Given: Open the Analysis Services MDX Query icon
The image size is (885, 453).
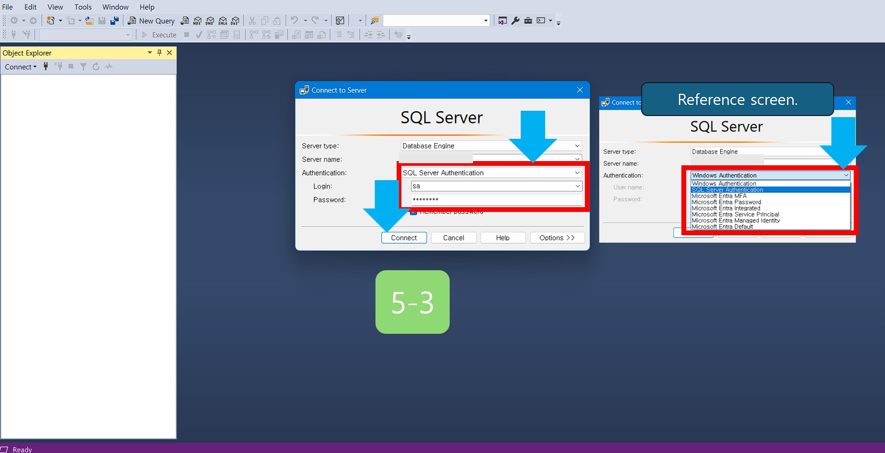Looking at the screenshot, I should tap(197, 21).
